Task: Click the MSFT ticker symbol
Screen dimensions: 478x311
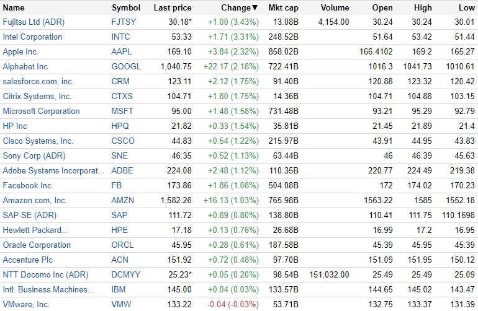Action: (x=122, y=111)
